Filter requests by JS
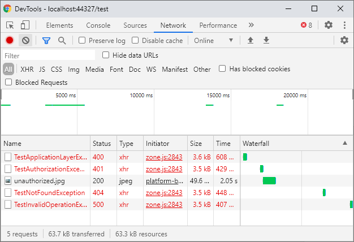Image resolution: width=354 pixels, height=242 pixels. pyautogui.click(x=42, y=70)
